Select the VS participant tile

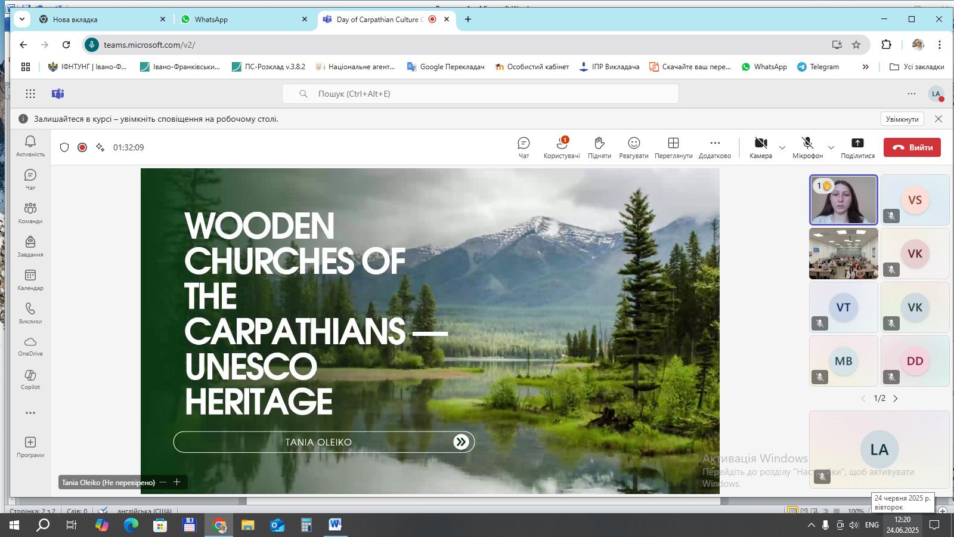(915, 200)
